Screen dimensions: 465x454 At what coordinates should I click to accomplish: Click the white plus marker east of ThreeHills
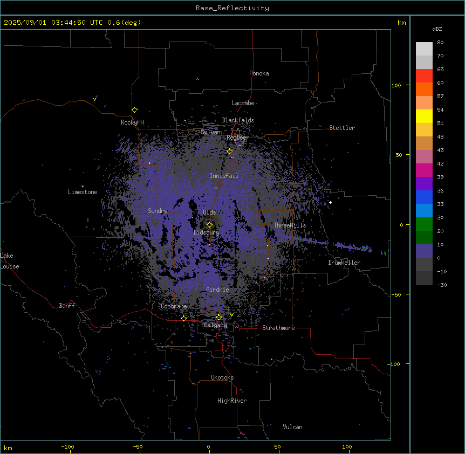click(330, 202)
